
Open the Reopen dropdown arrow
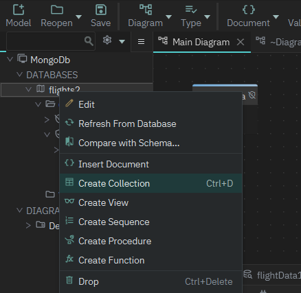[78, 17]
